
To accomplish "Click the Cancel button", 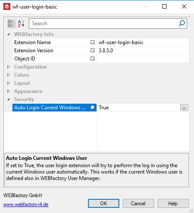I will click(x=138, y=204).
